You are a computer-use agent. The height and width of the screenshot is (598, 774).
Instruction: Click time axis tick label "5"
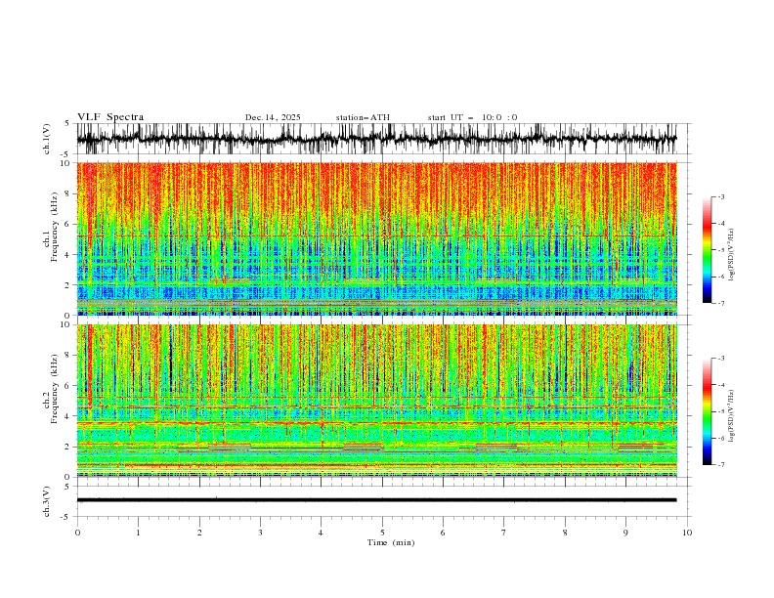382,533
